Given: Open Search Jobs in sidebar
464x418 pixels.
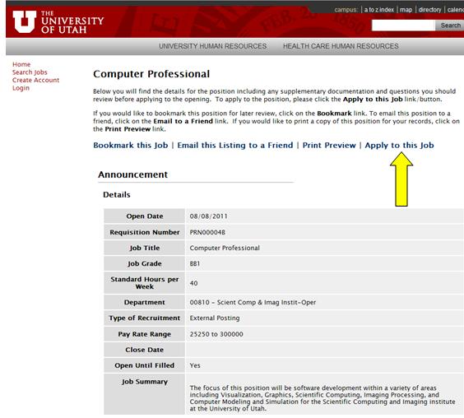Looking at the screenshot, I should pos(30,72).
